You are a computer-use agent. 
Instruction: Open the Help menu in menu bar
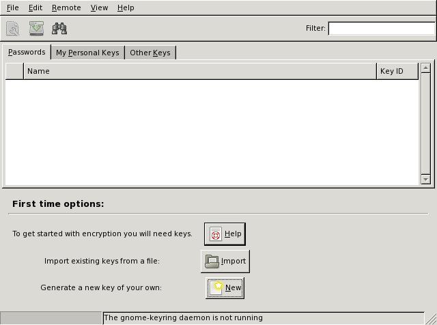click(126, 8)
